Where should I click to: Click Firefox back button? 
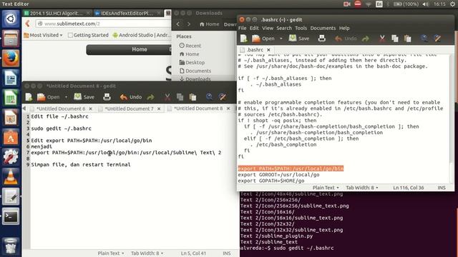pos(28,24)
